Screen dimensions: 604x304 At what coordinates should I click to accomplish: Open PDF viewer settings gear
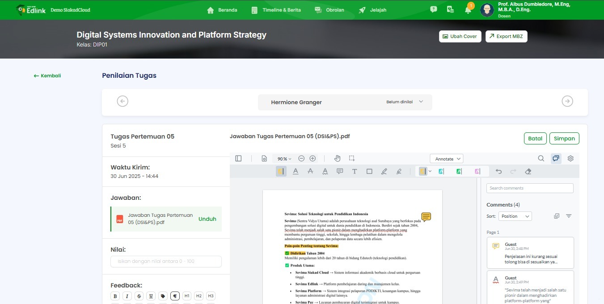click(x=570, y=158)
